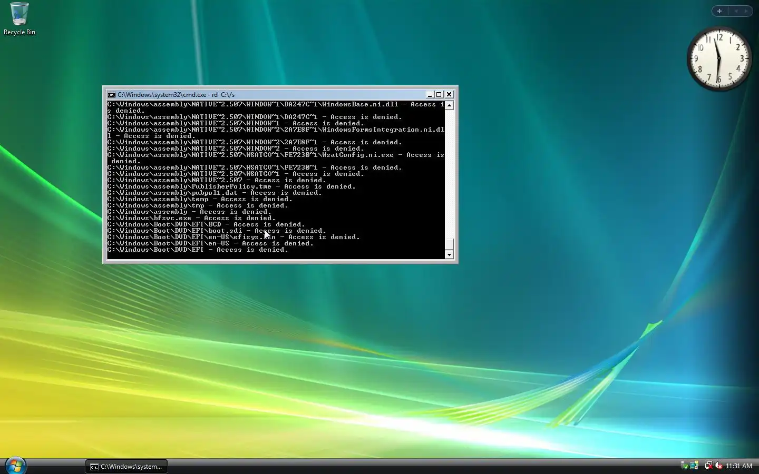Click the 'PublisherPolicy.tme - Access is denied' line
The width and height of the screenshot is (759, 474).
[x=231, y=186]
